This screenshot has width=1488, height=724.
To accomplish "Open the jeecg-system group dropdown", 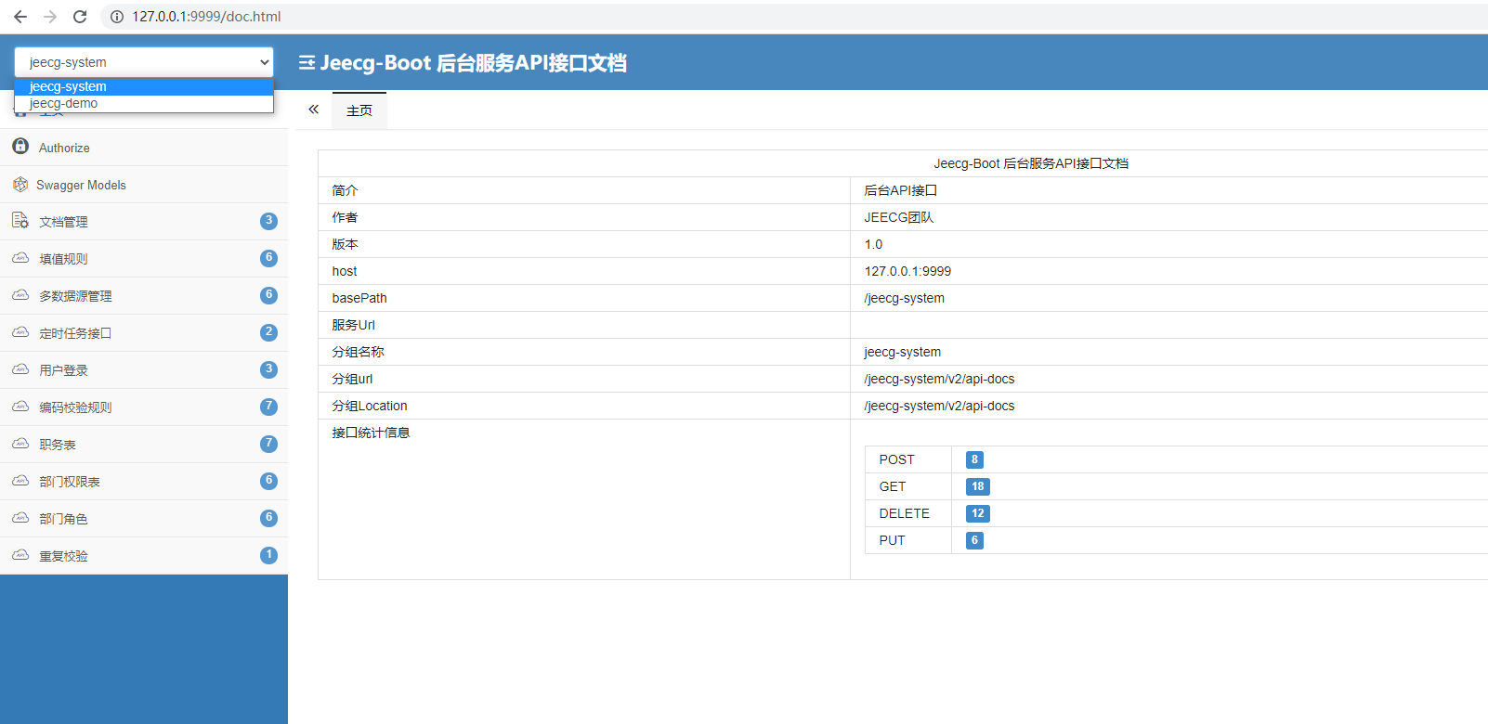I will [x=144, y=62].
